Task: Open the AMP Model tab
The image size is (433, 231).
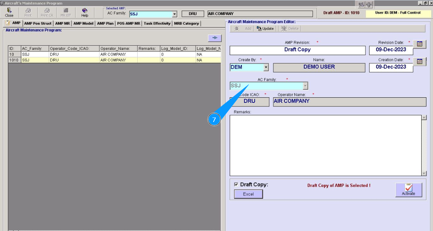Action: tap(83, 24)
